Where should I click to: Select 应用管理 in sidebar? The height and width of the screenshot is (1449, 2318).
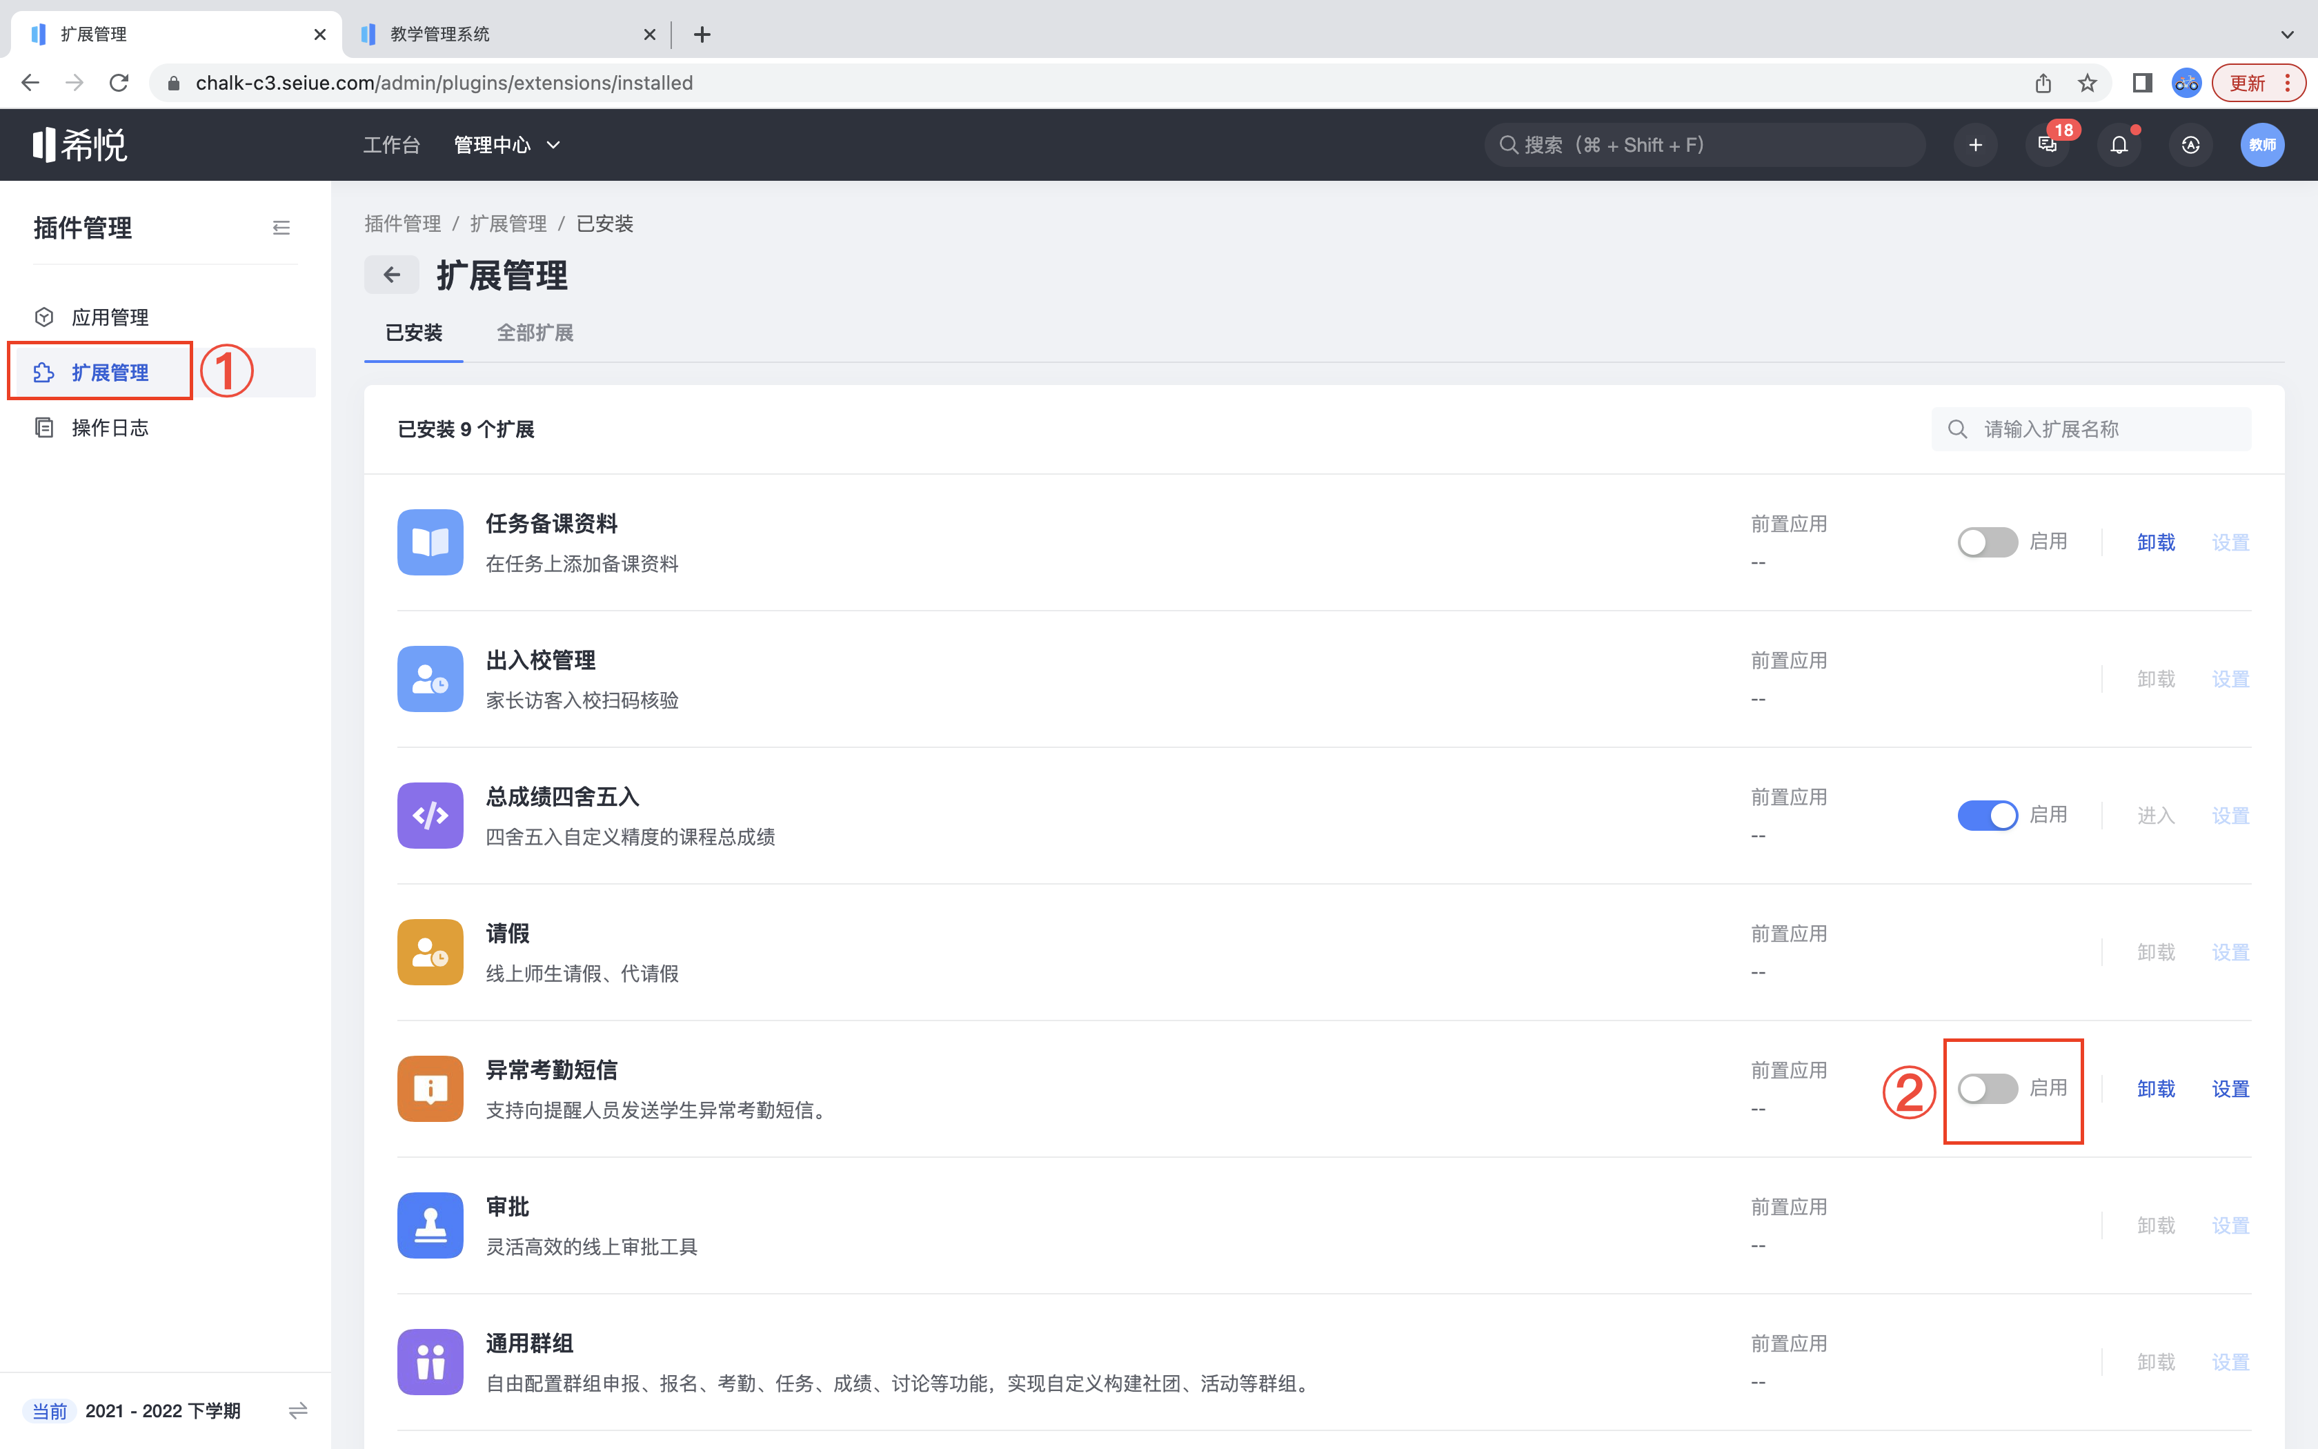tap(110, 317)
